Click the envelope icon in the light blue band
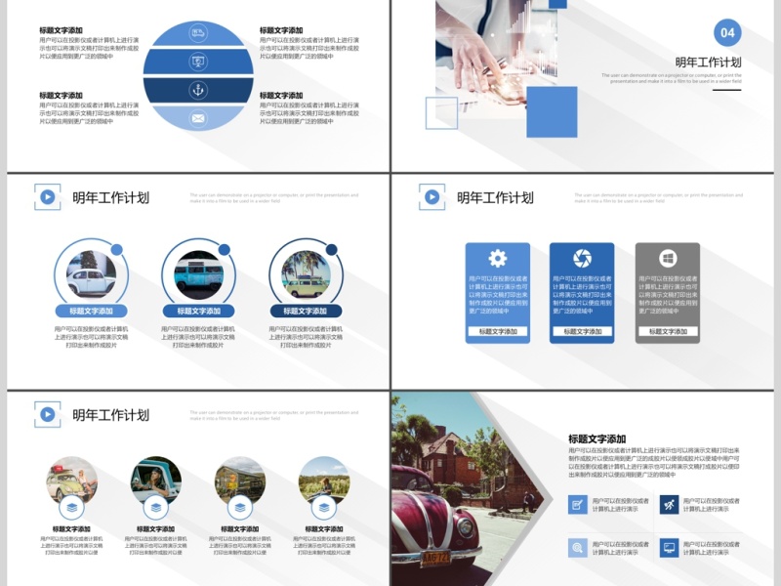 198,118
